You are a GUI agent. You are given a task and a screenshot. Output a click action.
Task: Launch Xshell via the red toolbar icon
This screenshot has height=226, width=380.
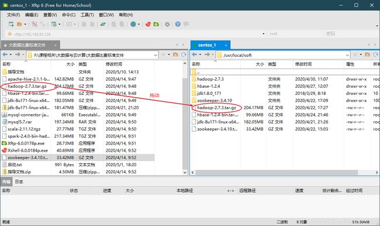coord(148,24)
